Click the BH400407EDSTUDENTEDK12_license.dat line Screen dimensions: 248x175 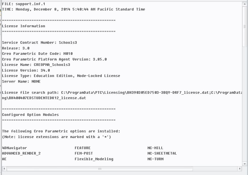44,98
